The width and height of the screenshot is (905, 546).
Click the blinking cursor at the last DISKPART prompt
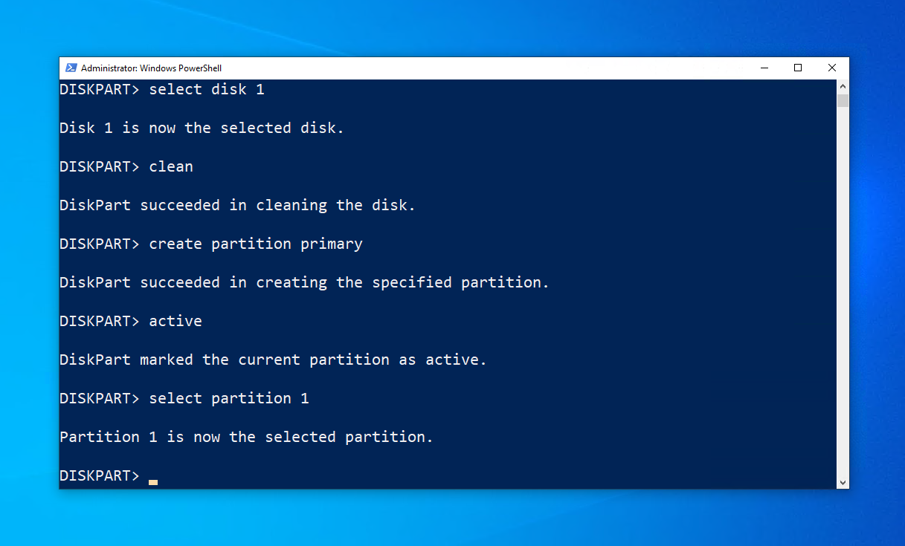click(152, 482)
